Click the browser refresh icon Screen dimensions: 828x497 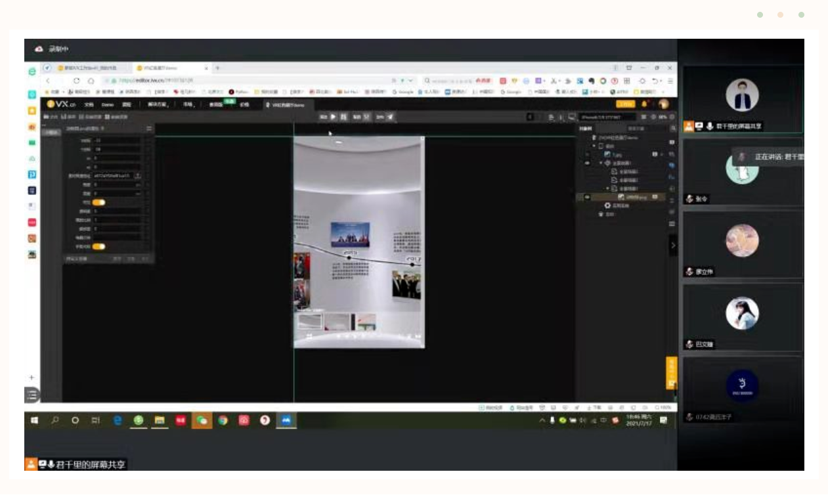tap(76, 81)
